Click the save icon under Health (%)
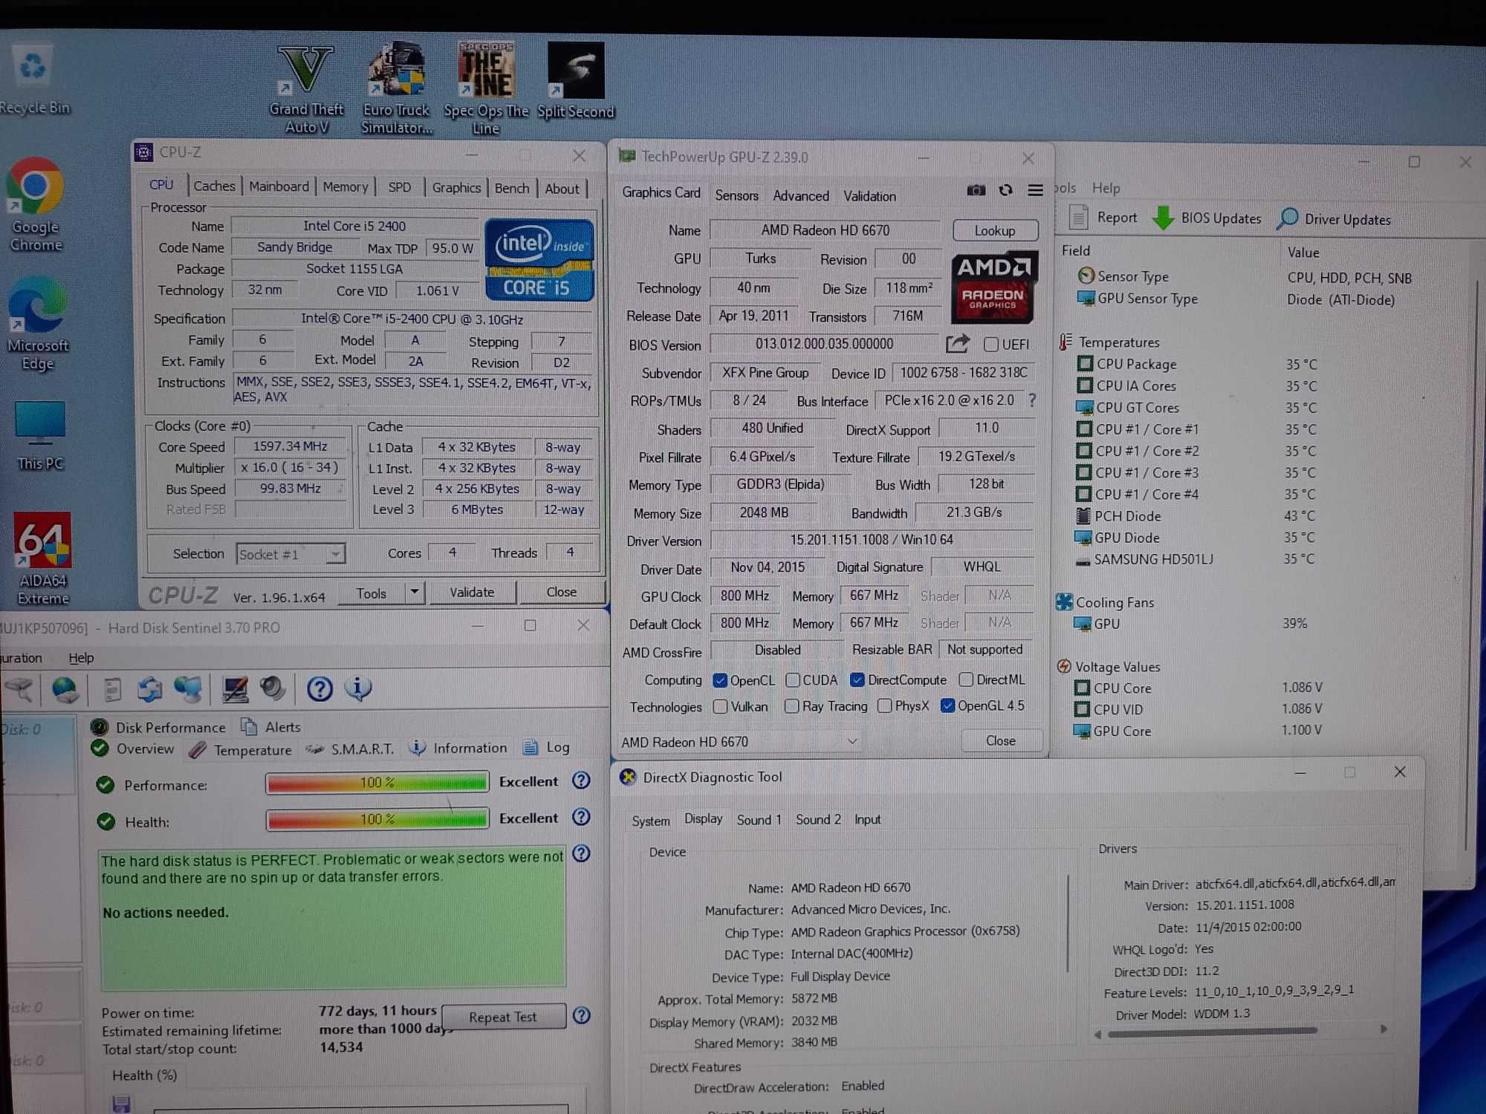Viewport: 1486px width, 1114px height. [x=121, y=1104]
